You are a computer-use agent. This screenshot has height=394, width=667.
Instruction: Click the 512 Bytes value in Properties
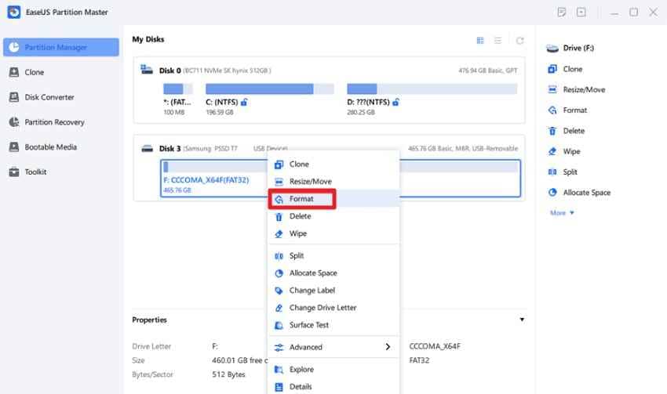[229, 374]
